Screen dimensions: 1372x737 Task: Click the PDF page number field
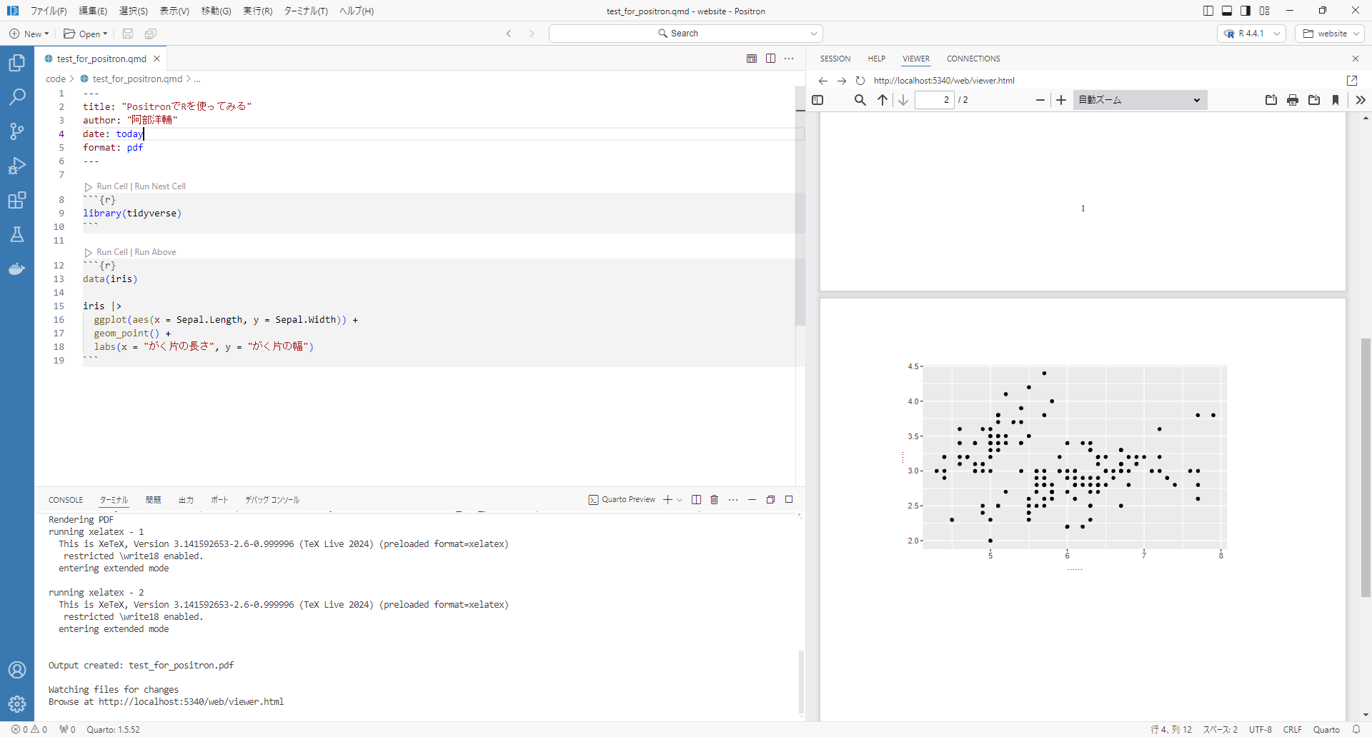tap(935, 100)
